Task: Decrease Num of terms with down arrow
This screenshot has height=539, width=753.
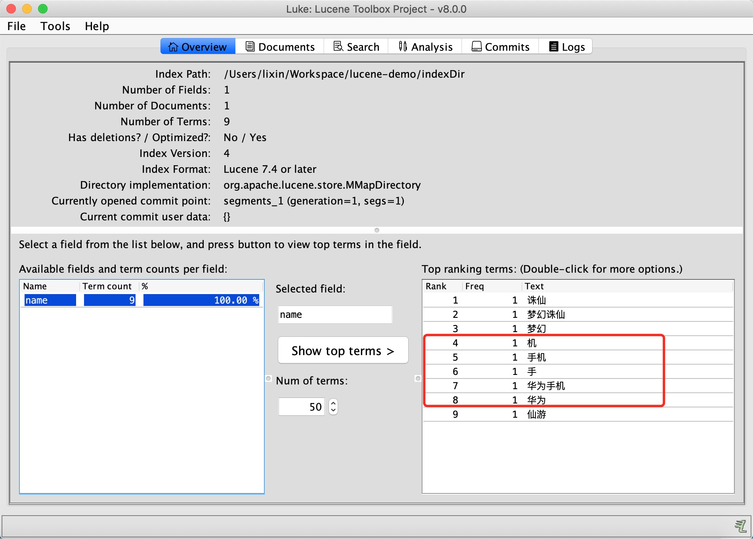Action: (x=333, y=411)
